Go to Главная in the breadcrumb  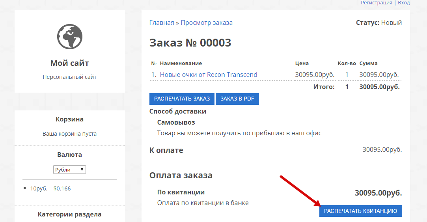(161, 22)
